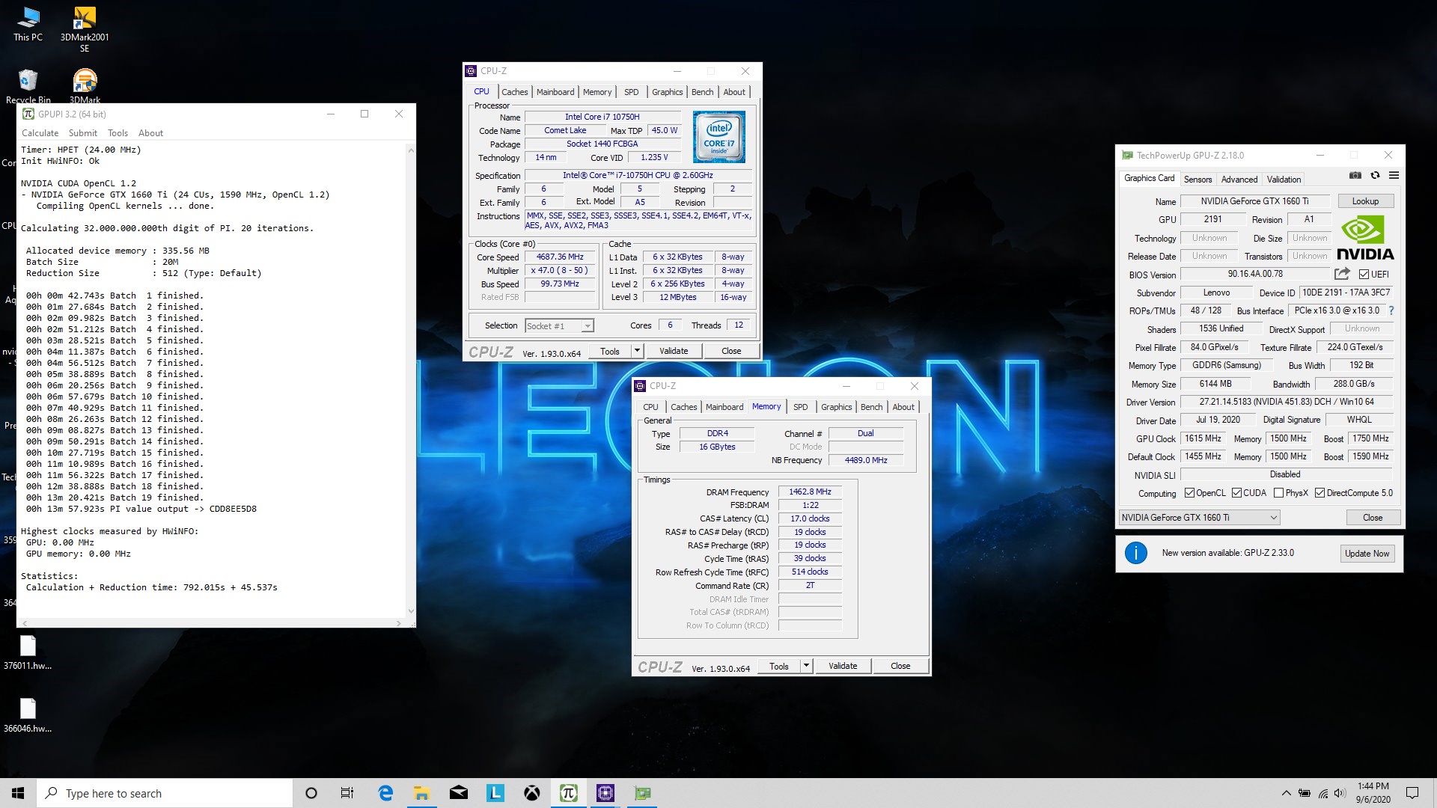Toggle CUDA checkbox in GPU-Z
Image resolution: width=1437 pixels, height=808 pixels.
click(1236, 492)
